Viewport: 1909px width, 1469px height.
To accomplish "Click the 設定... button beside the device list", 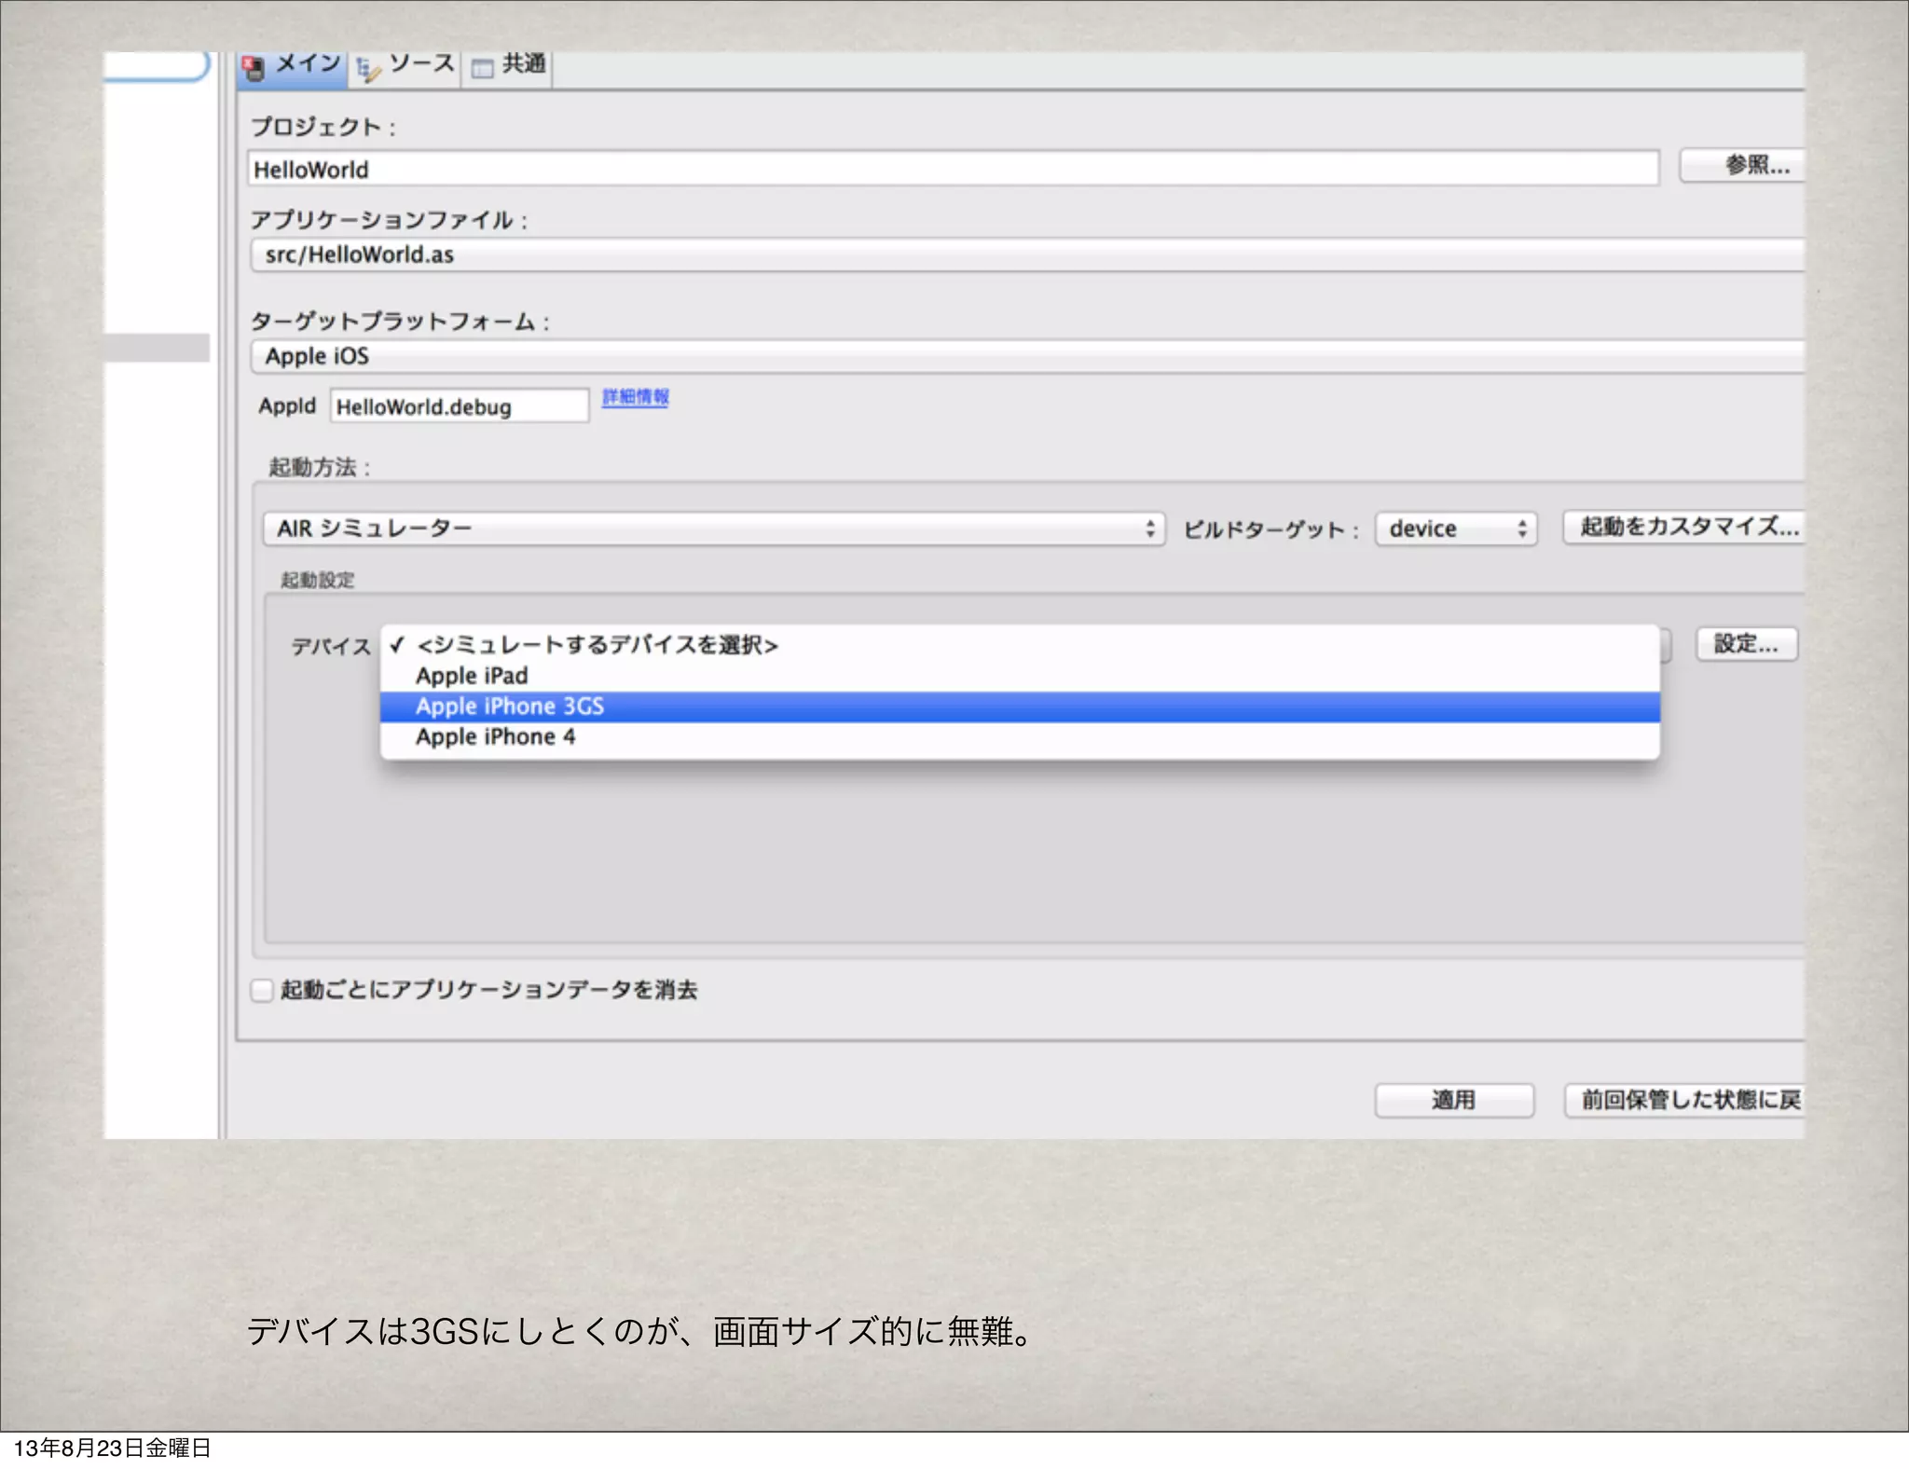I will point(1746,644).
